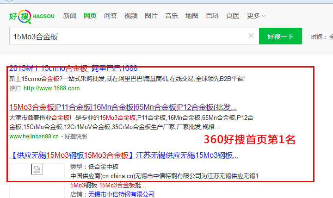Open the 问答 tab
Image resolution: width=333 pixels, height=198 pixels.
[111, 16]
